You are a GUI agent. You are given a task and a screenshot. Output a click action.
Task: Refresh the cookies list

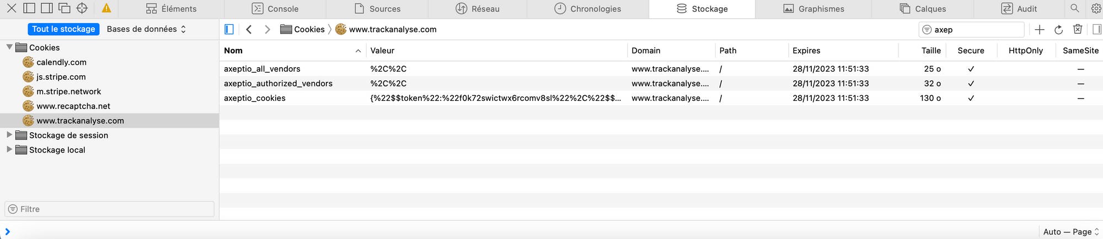pyautogui.click(x=1058, y=30)
